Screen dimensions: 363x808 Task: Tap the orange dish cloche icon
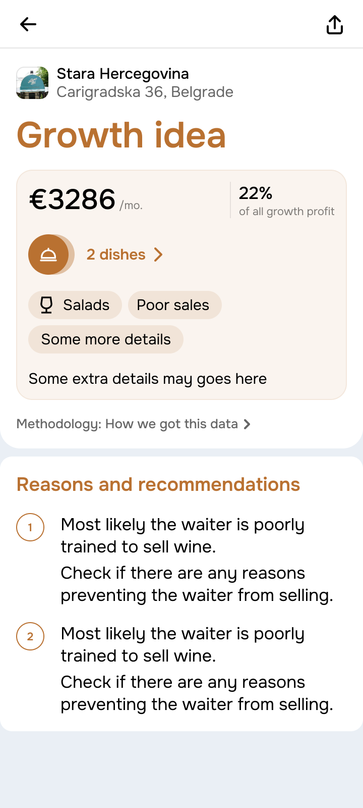pyautogui.click(x=48, y=255)
